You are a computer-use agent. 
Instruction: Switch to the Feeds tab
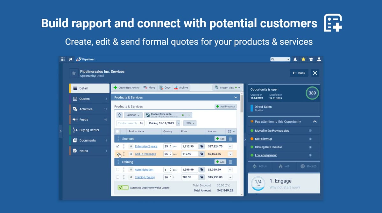(x=89, y=120)
